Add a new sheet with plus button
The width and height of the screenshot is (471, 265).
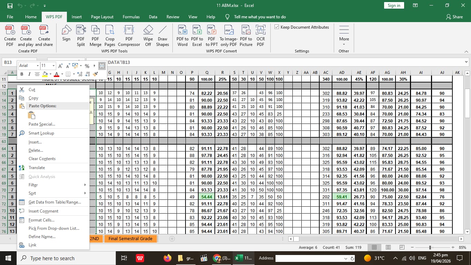[x=172, y=239]
